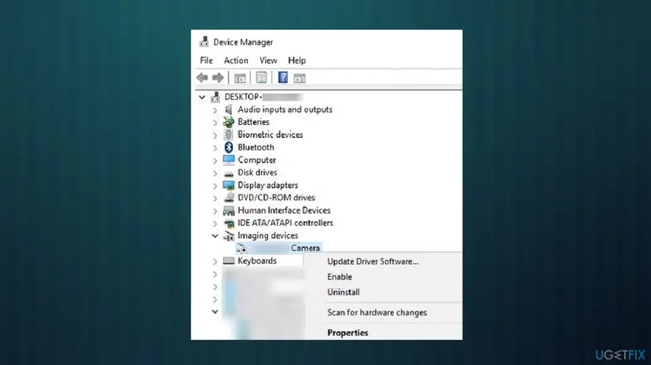This screenshot has height=365, width=651.
Task: Choose Scan for hardware changes
Action: [377, 312]
